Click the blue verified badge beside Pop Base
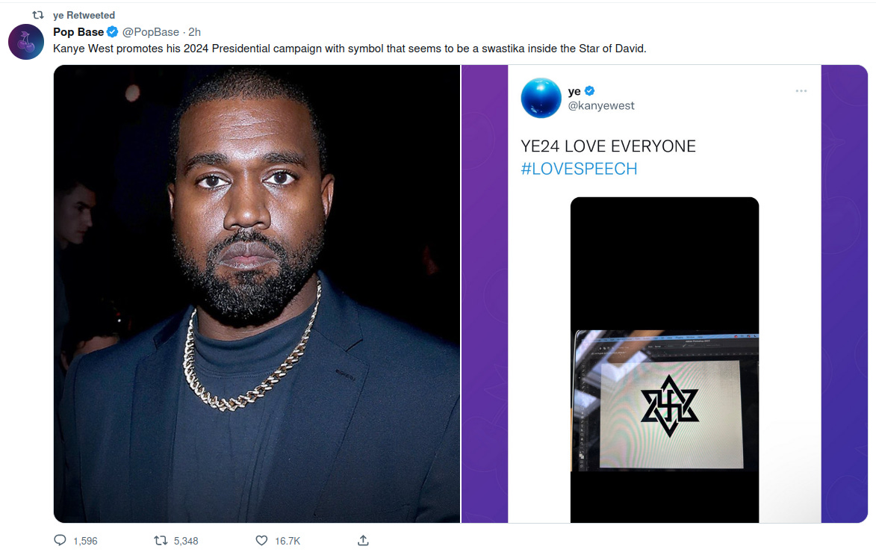The width and height of the screenshot is (876, 555). pyautogui.click(x=112, y=32)
